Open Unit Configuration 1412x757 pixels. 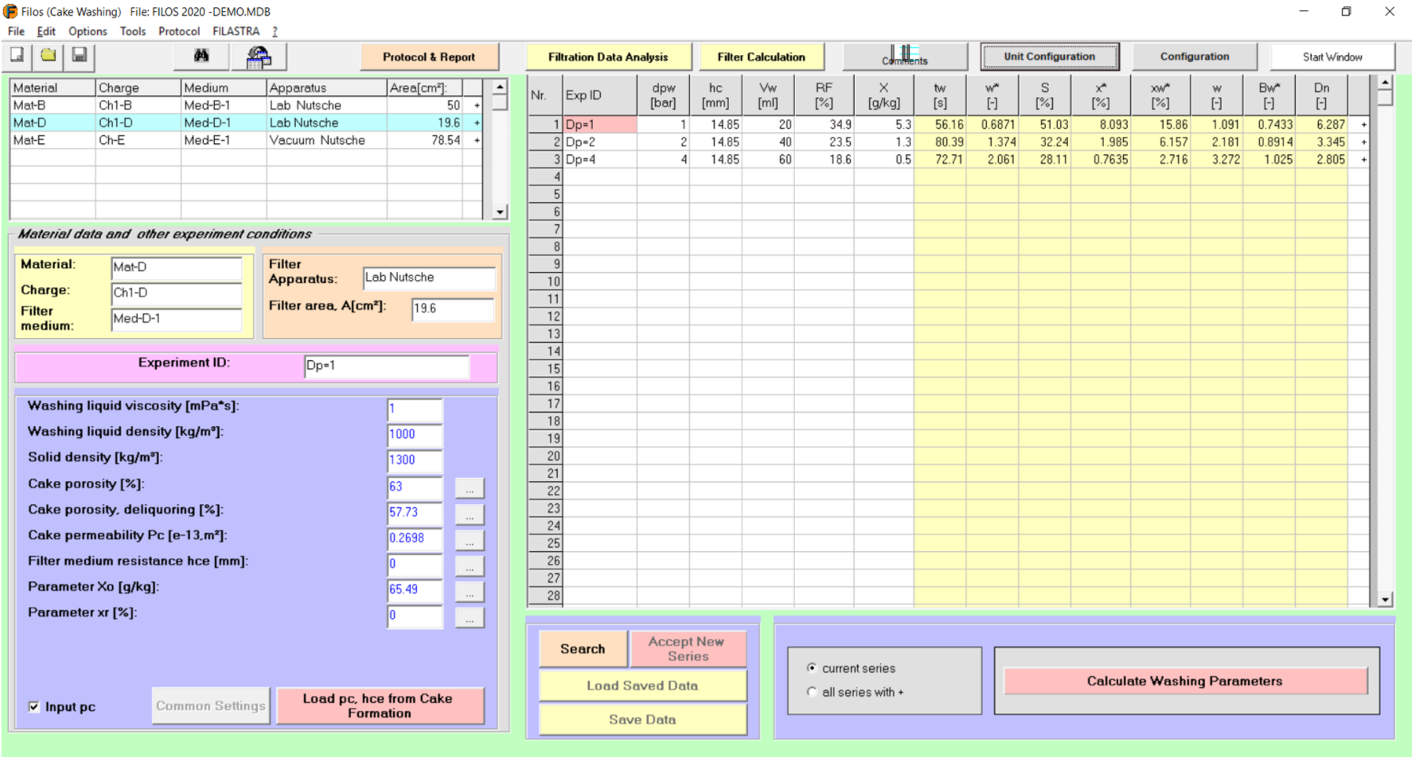1049,56
